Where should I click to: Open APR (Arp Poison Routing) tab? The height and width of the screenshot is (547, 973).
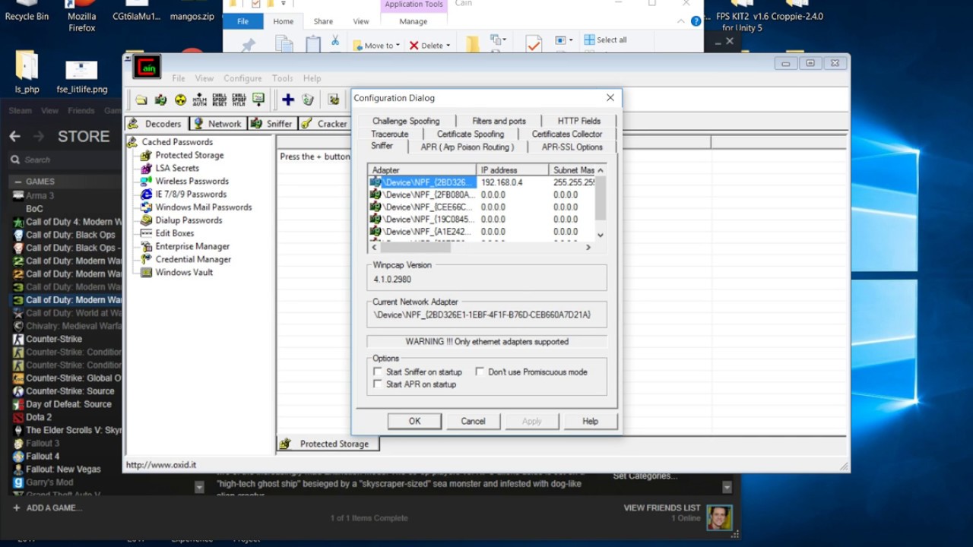(467, 147)
